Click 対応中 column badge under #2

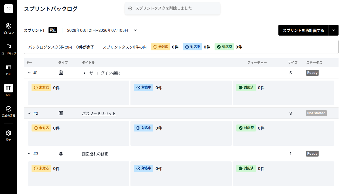(x=144, y=128)
